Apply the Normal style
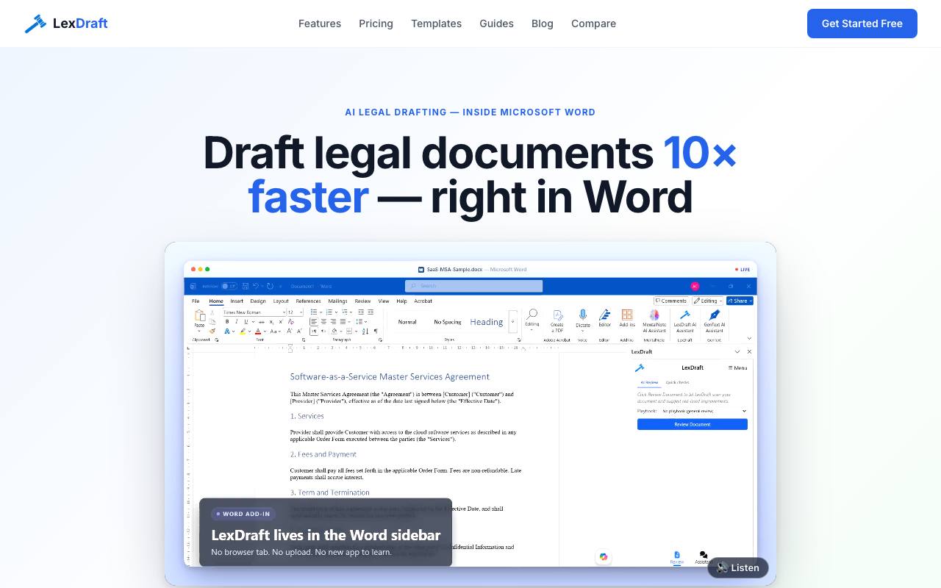 [407, 322]
